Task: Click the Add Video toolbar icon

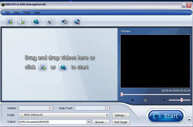Action: (x=10, y=22)
